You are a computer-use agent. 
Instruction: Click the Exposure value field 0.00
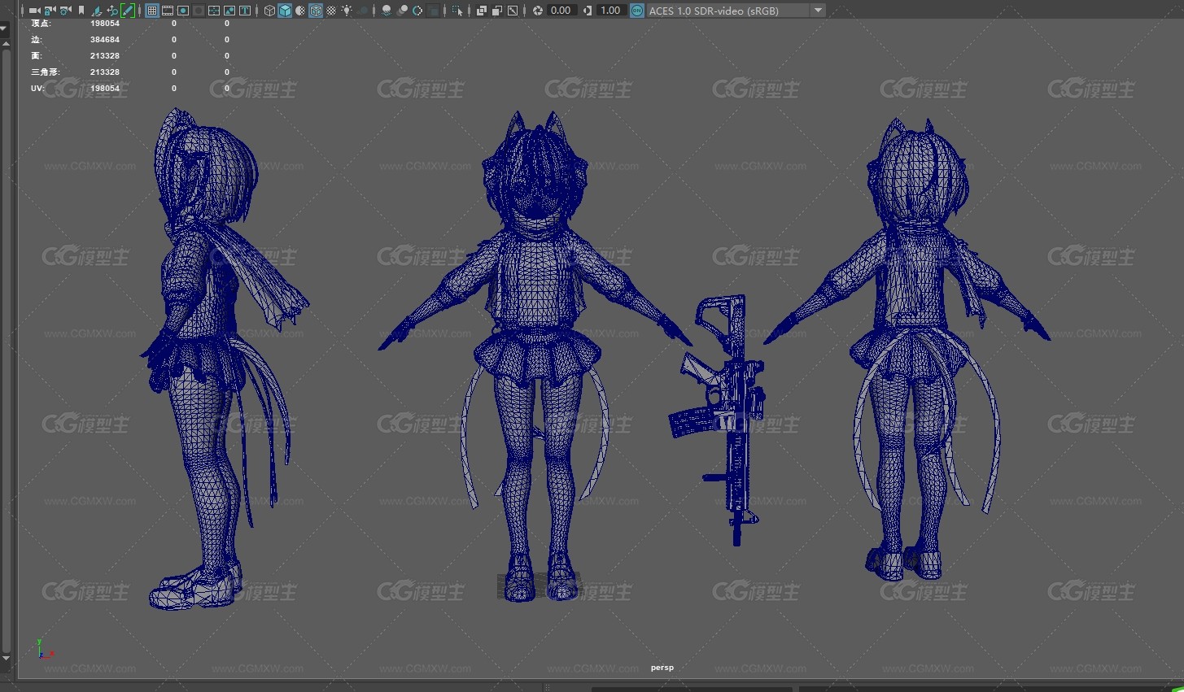[x=561, y=11]
